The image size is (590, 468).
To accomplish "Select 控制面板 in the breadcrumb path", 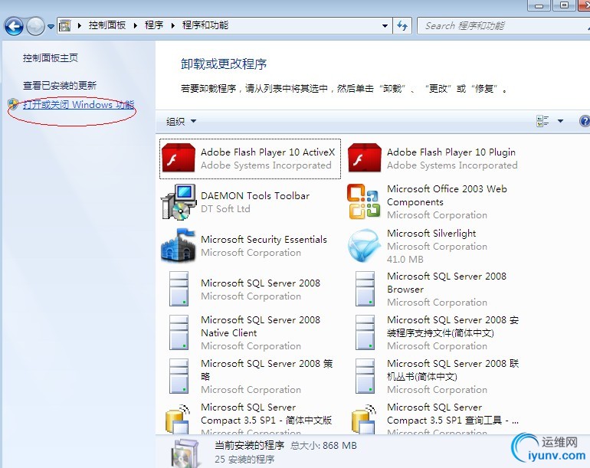I will (x=107, y=25).
